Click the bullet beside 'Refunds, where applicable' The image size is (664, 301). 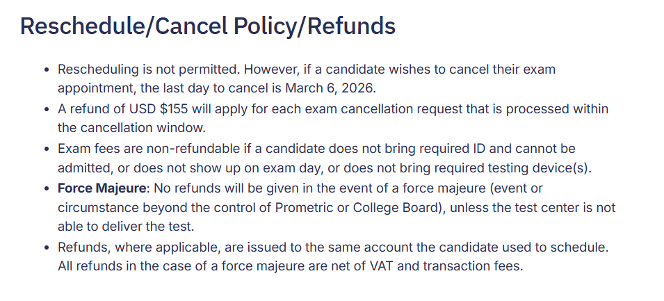[x=47, y=247]
